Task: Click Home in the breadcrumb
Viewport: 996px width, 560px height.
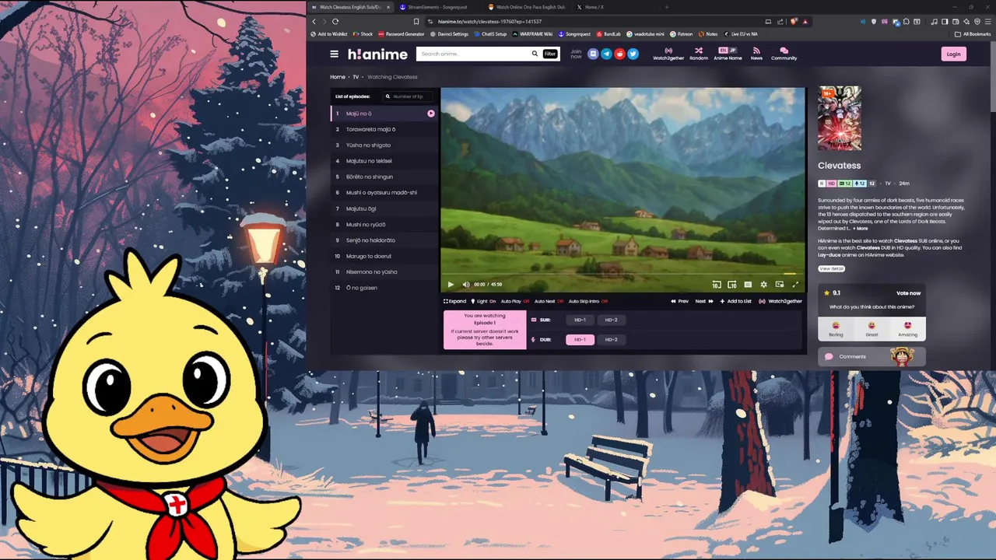Action: [x=337, y=77]
